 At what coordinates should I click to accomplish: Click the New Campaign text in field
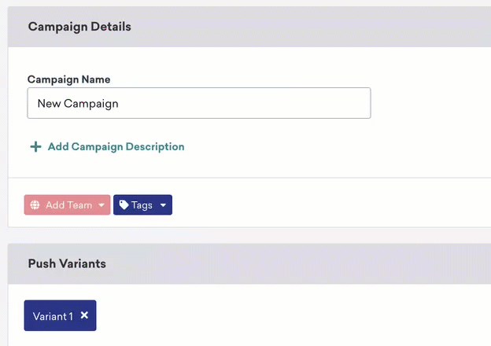(x=78, y=104)
